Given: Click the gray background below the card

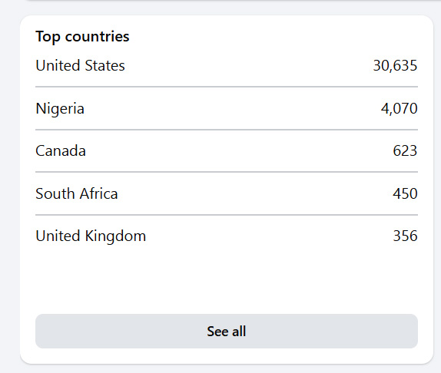Looking at the screenshot, I should 220,369.
